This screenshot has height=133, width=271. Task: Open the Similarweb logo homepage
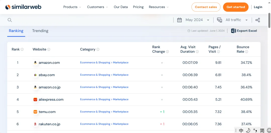[23, 7]
